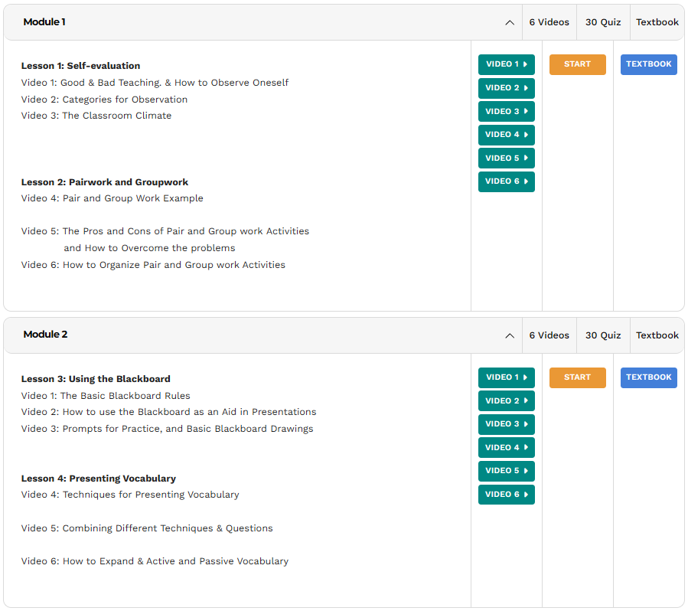
Task: Start the Module 1 quiz
Action: (577, 64)
